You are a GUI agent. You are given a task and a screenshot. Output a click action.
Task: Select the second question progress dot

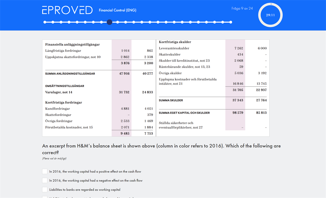(x=53, y=22)
